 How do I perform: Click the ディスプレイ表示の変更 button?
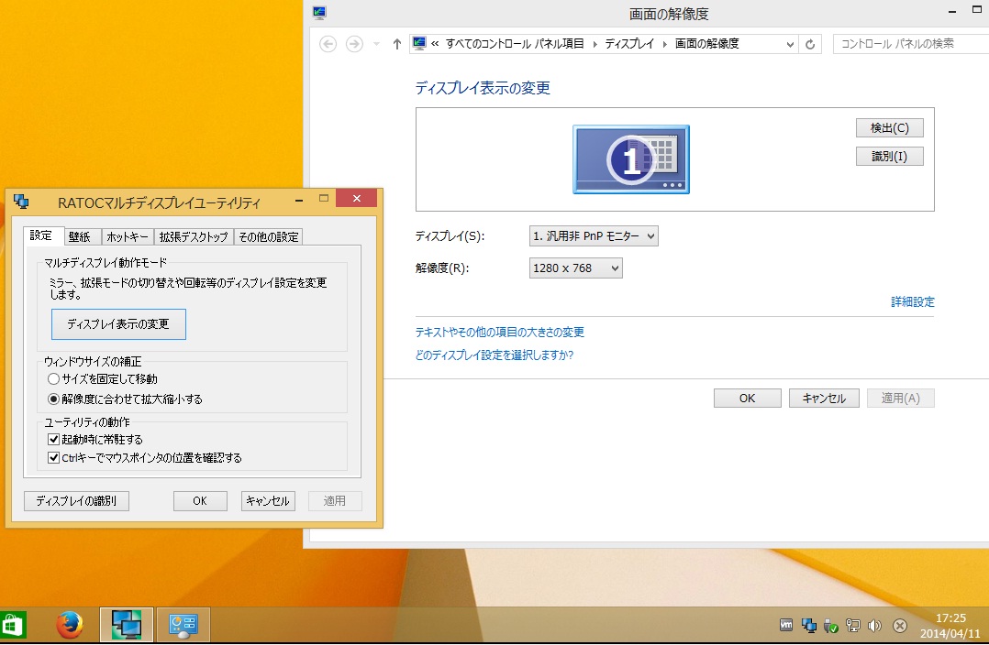click(x=118, y=324)
